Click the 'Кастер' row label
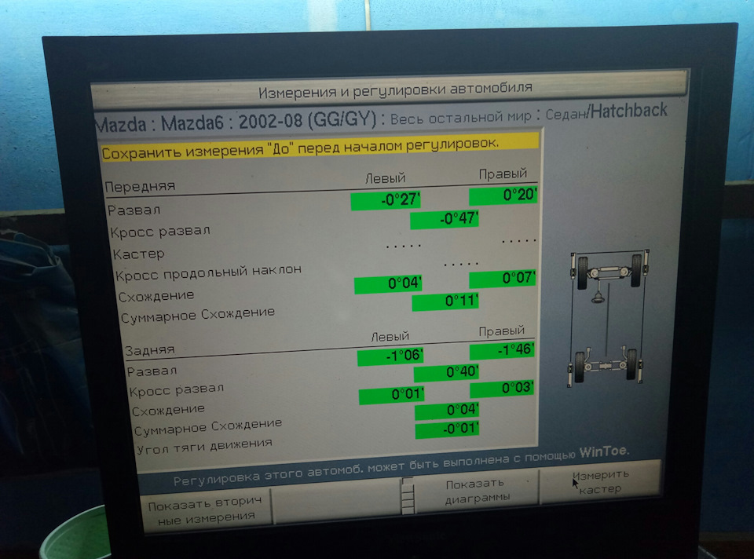This screenshot has width=754, height=559. tap(138, 254)
